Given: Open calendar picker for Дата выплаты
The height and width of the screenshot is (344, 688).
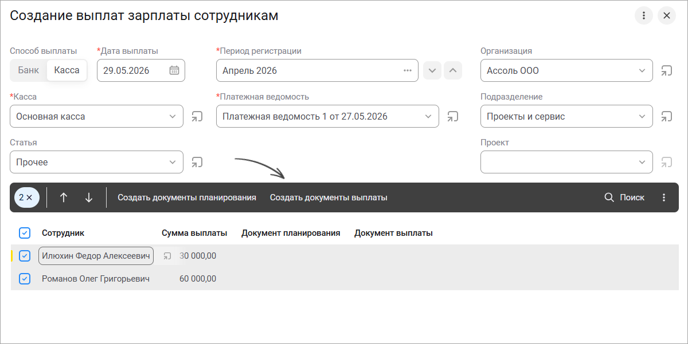Looking at the screenshot, I should 174,70.
